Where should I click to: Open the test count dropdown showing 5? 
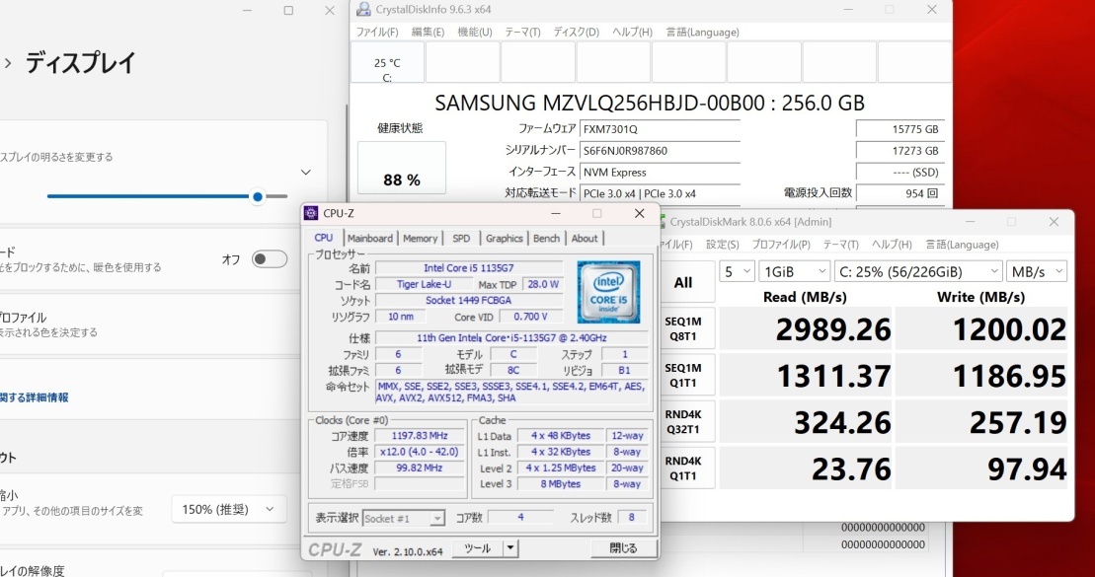(737, 271)
